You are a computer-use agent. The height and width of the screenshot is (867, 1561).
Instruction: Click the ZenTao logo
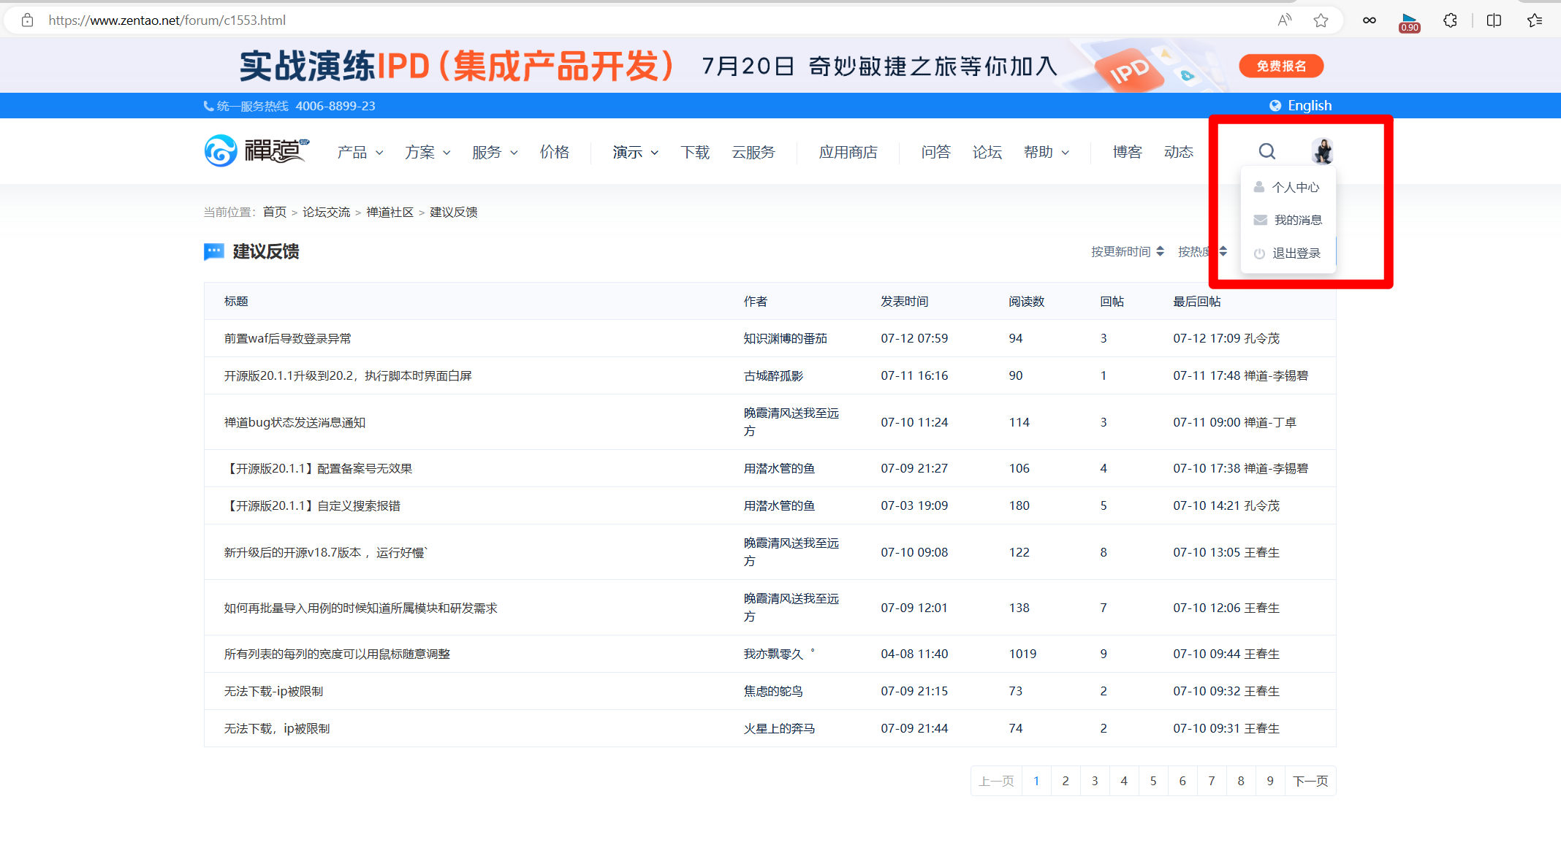click(x=257, y=151)
